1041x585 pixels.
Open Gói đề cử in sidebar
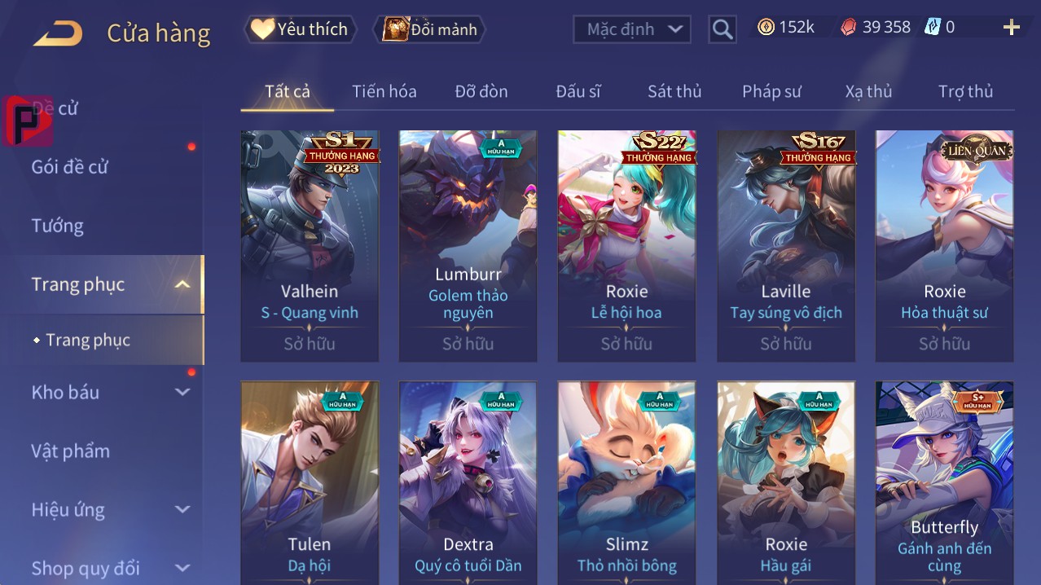pos(69,167)
